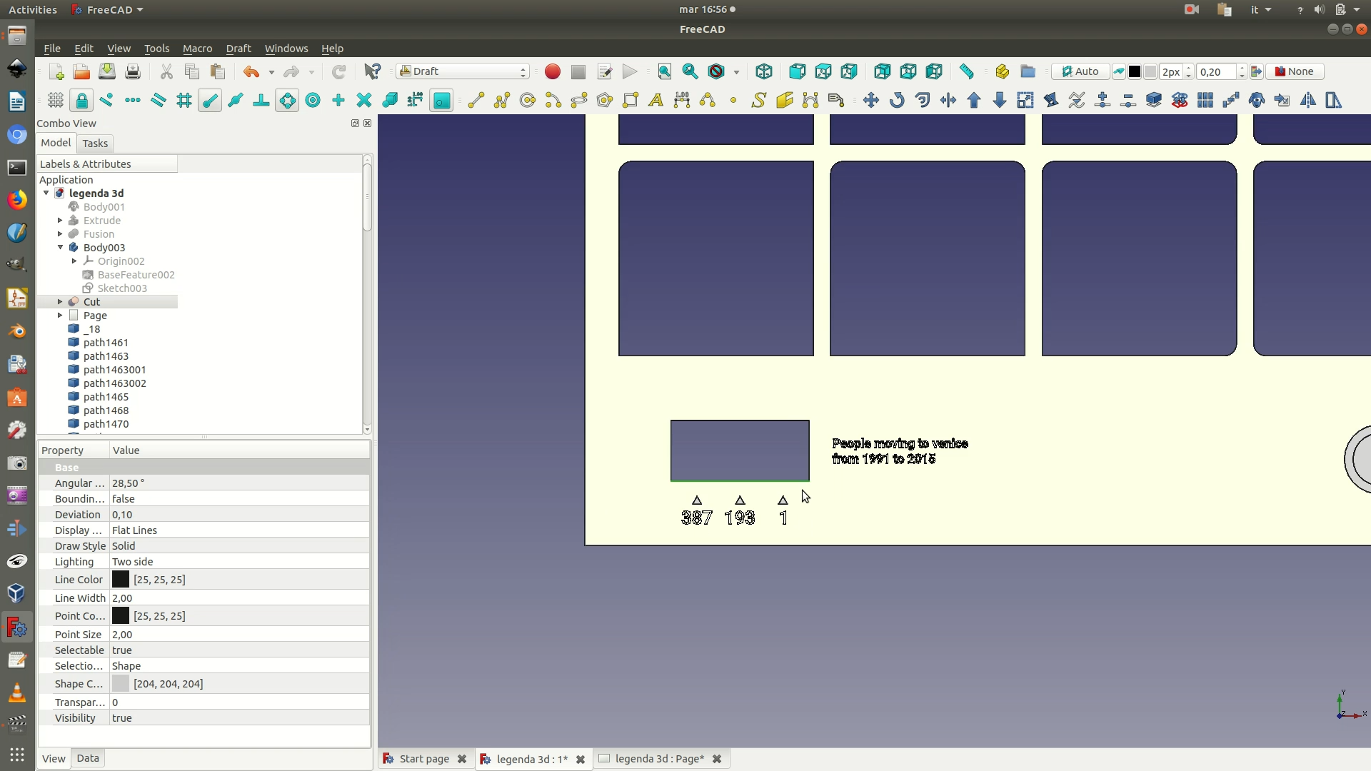Expand the Page tree item
This screenshot has width=1371, height=771.
[60, 316]
